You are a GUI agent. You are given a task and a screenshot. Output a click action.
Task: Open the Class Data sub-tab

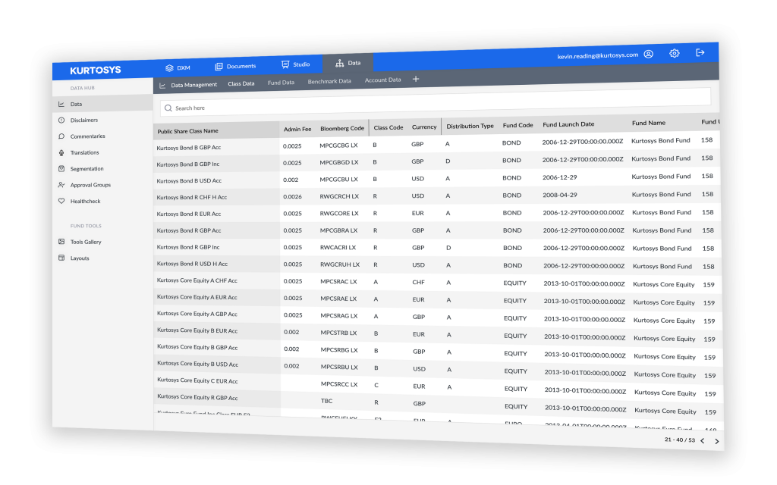(x=241, y=83)
